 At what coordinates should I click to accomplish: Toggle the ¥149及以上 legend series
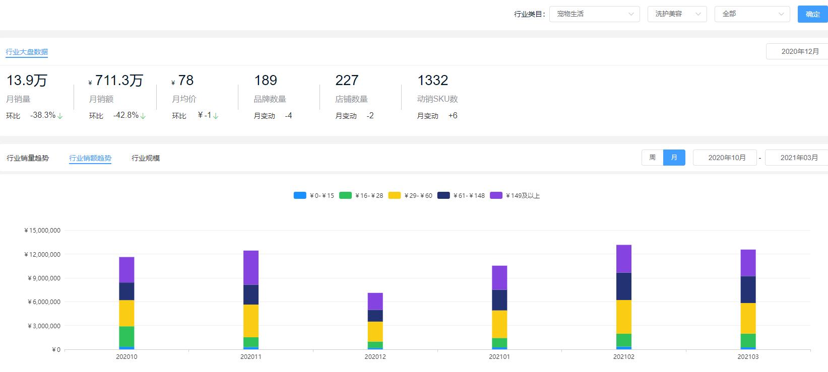515,195
